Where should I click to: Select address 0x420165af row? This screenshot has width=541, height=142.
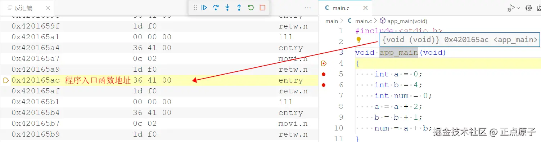point(36,91)
